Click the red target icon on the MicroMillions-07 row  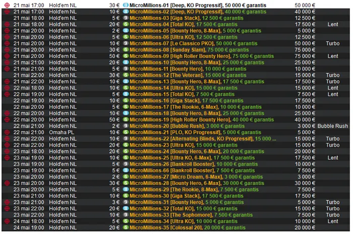pyautogui.click(x=7, y=43)
